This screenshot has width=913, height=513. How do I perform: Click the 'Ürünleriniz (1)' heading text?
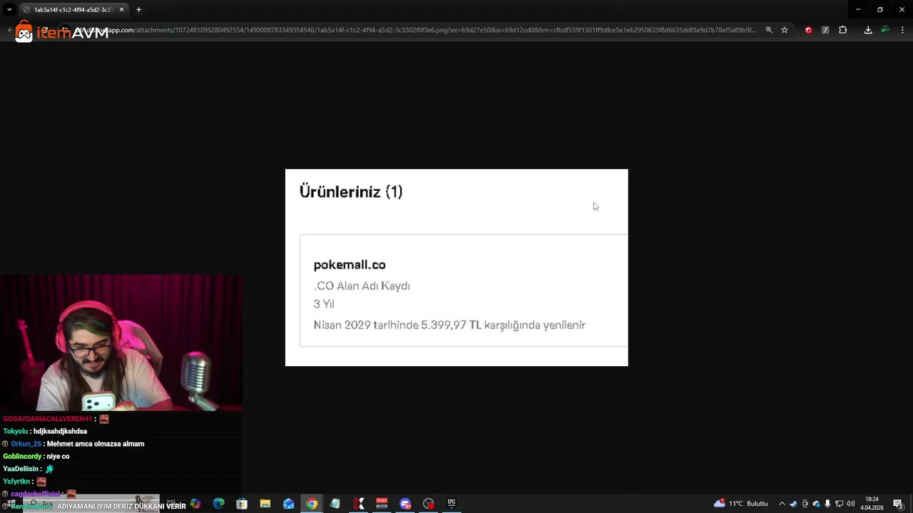coord(351,192)
